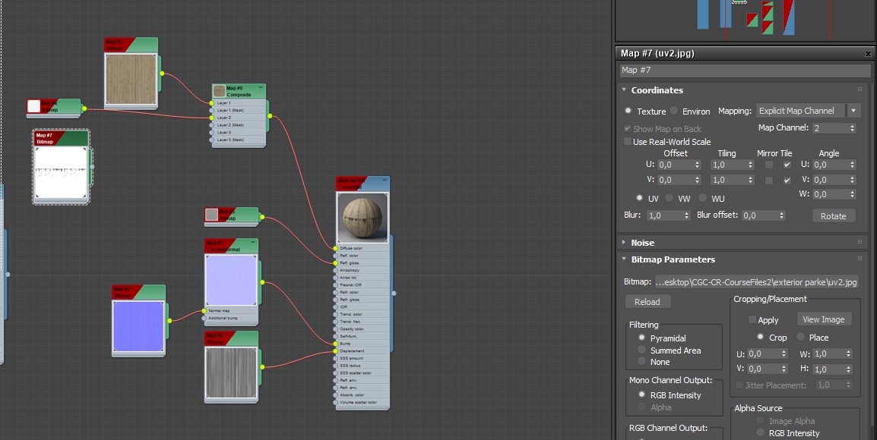Click the Bump input socket on the Corona material node
Screen dimensions: 877x440
(334, 343)
